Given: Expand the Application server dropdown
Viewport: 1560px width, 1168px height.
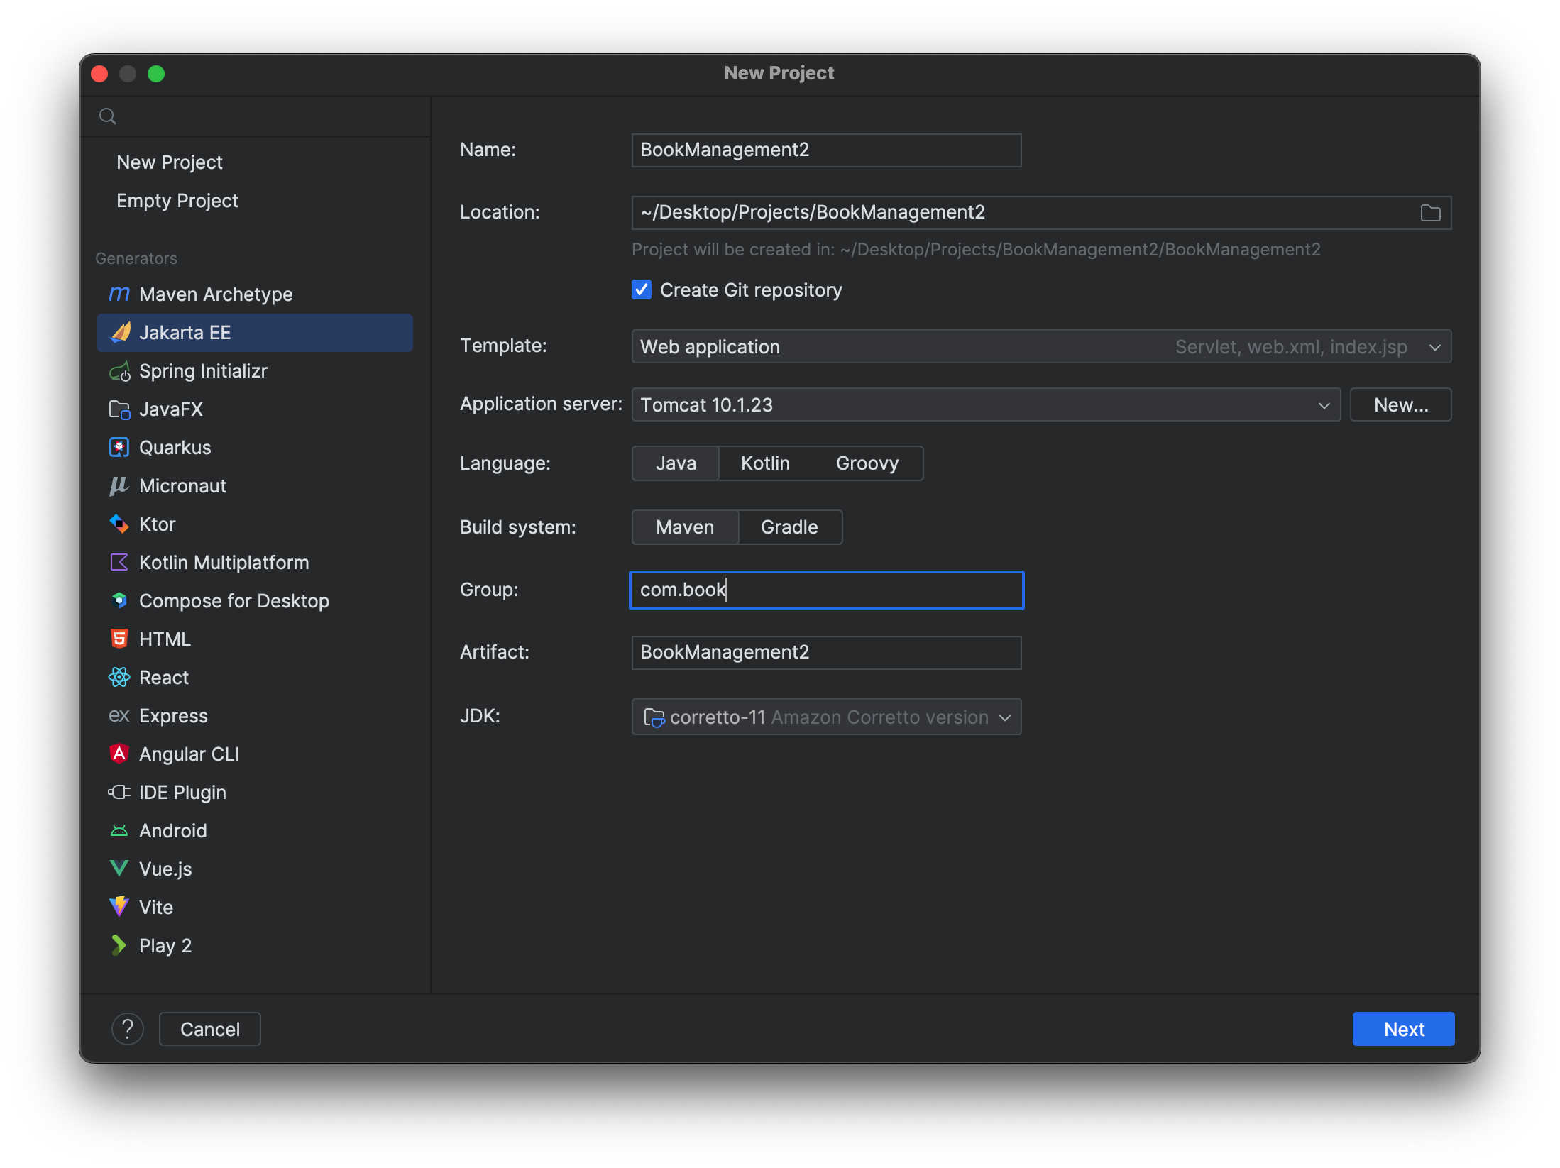Looking at the screenshot, I should coord(1323,405).
